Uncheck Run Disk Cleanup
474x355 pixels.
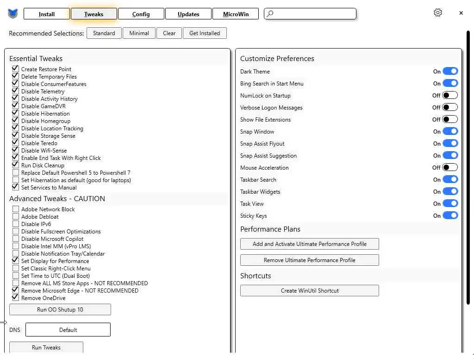coord(15,165)
